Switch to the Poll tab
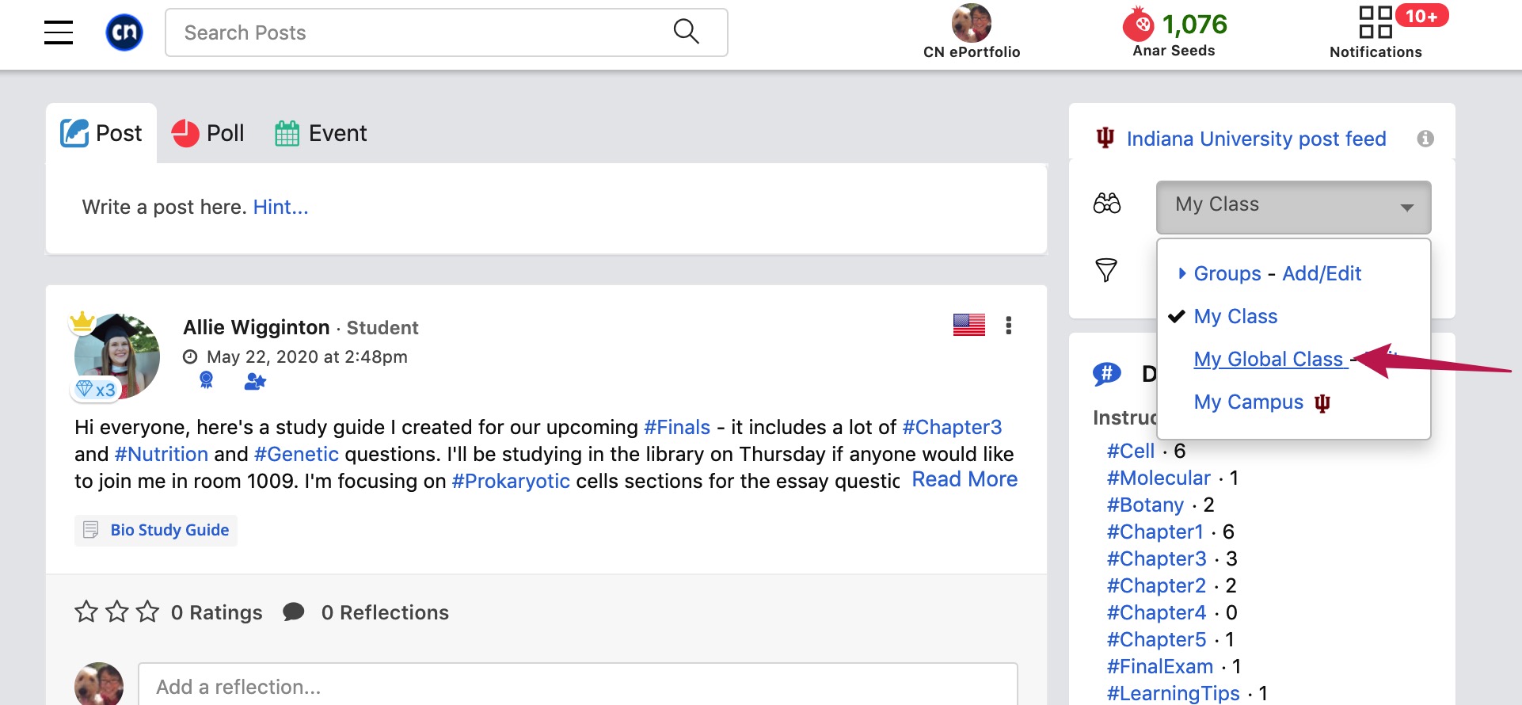This screenshot has height=705, width=1522. [208, 133]
